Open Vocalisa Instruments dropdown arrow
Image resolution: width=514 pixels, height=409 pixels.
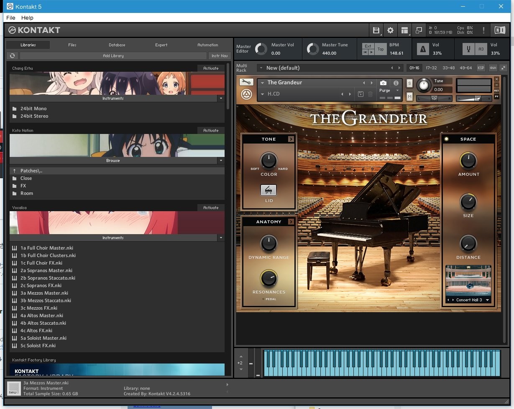pos(220,238)
